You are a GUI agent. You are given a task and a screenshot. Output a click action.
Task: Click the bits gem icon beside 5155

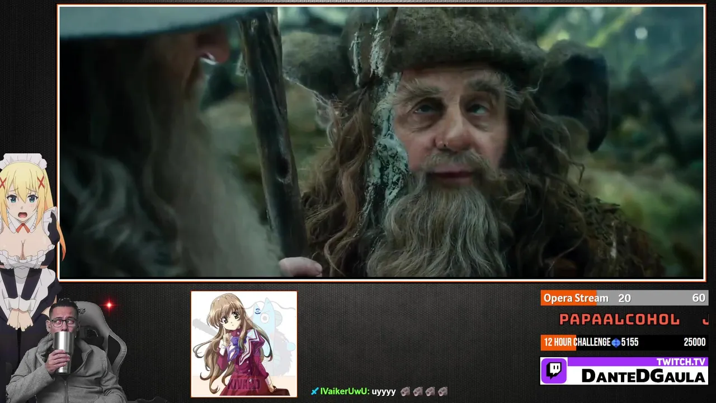click(x=616, y=343)
